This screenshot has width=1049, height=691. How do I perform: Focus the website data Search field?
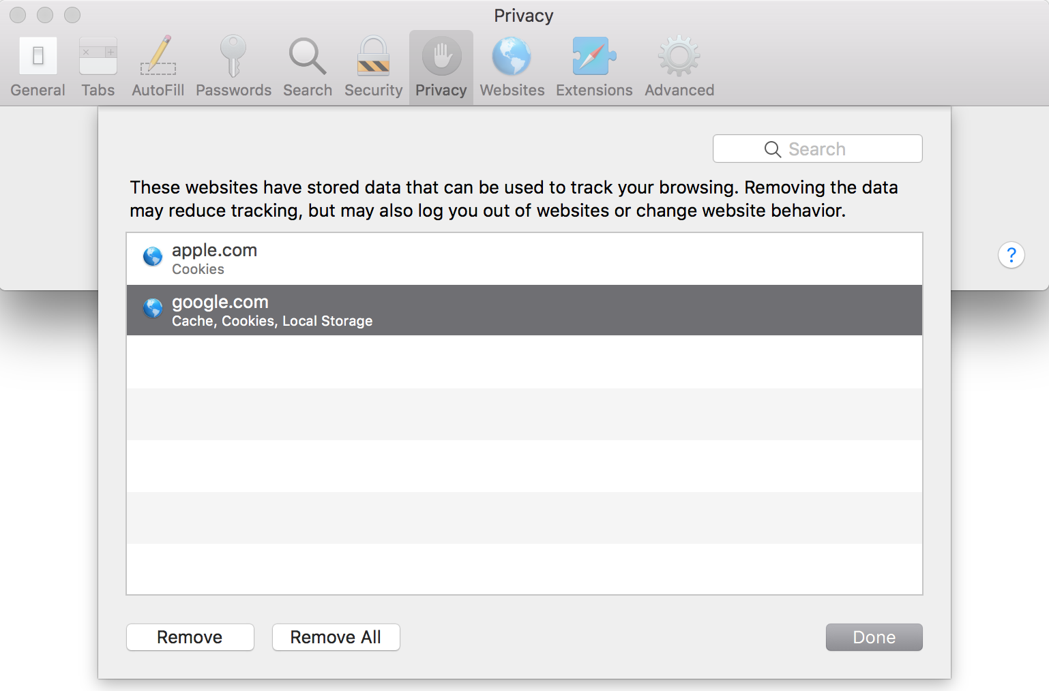(x=818, y=149)
